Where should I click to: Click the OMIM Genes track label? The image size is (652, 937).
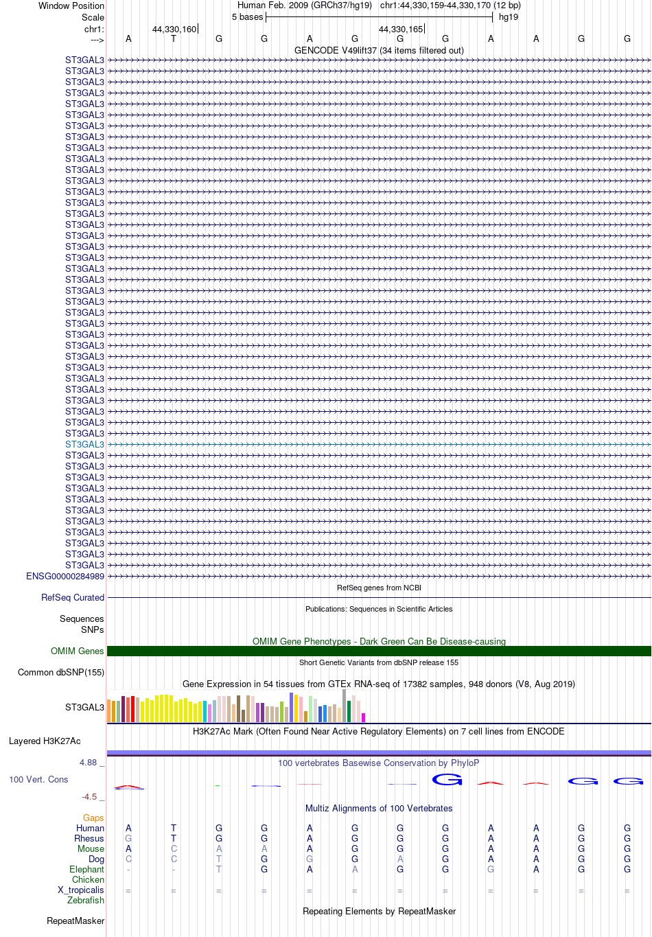[78, 651]
